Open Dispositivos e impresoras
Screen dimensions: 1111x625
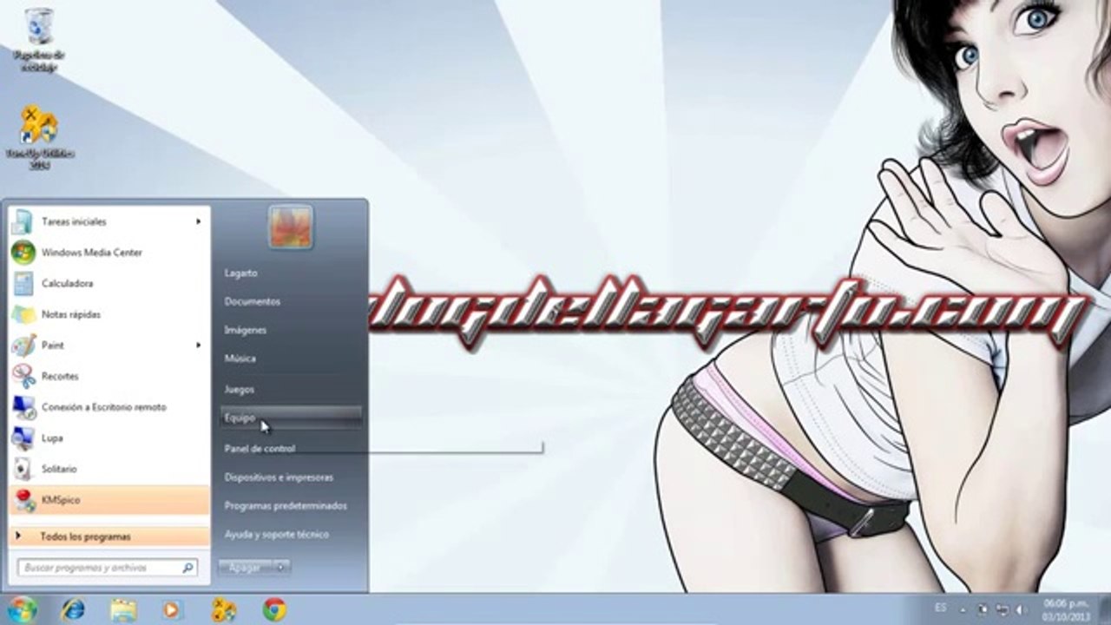pyautogui.click(x=279, y=477)
